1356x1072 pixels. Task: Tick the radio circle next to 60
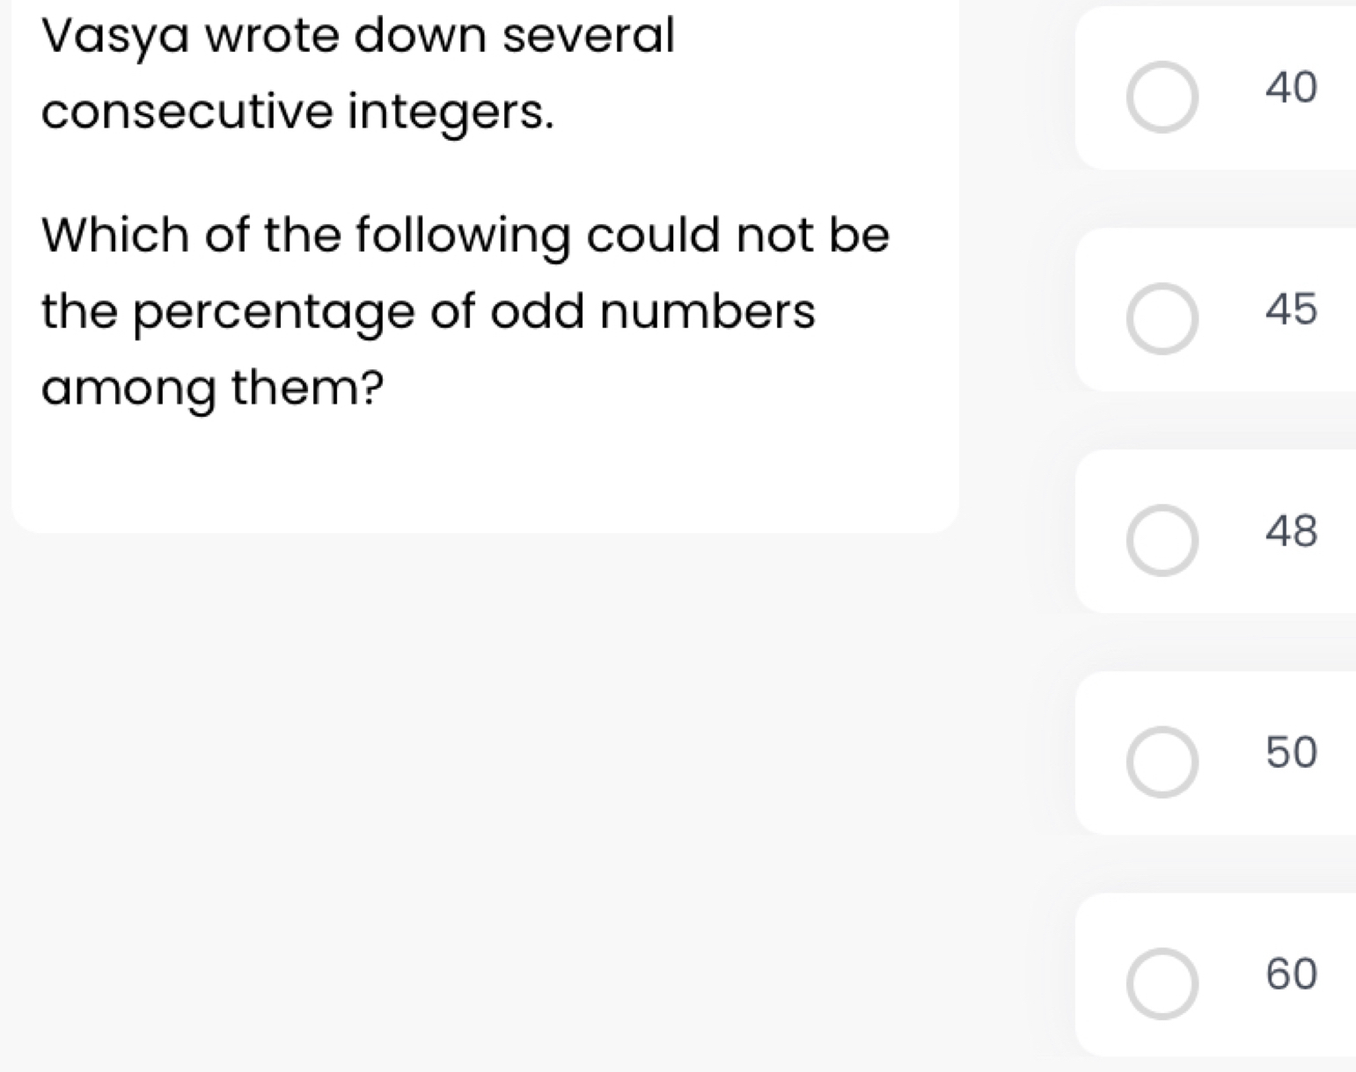(1162, 984)
